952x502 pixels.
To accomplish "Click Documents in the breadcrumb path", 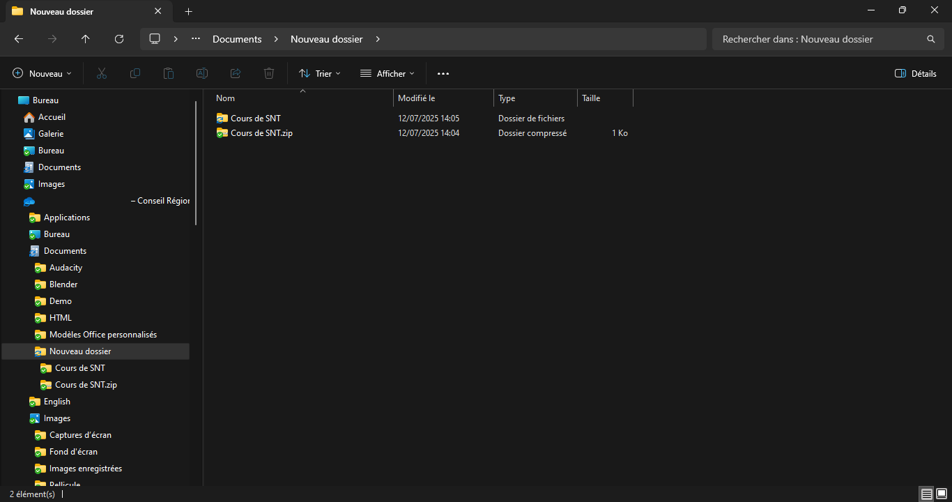I will 237,39.
